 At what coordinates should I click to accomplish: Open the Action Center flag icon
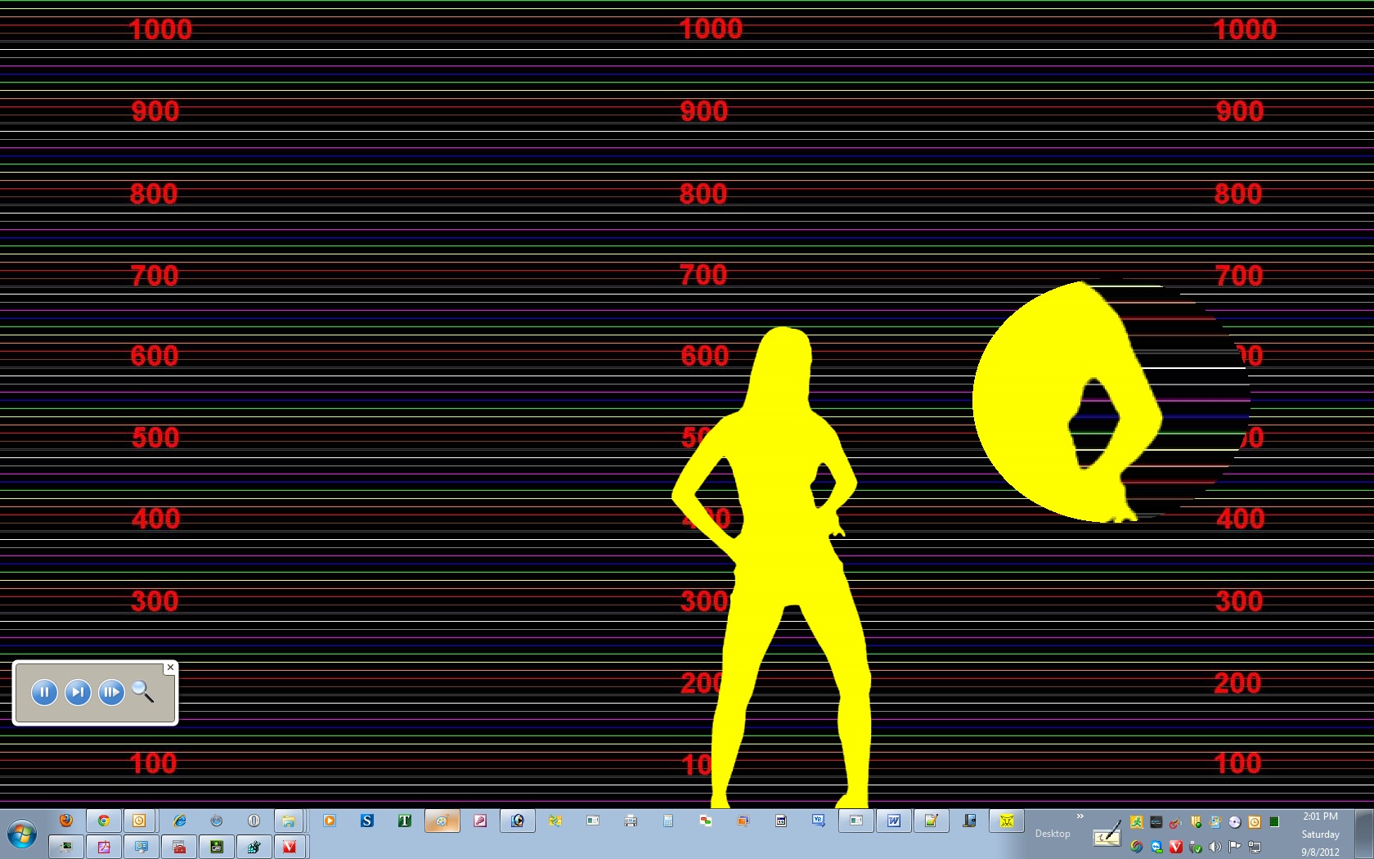[1235, 847]
